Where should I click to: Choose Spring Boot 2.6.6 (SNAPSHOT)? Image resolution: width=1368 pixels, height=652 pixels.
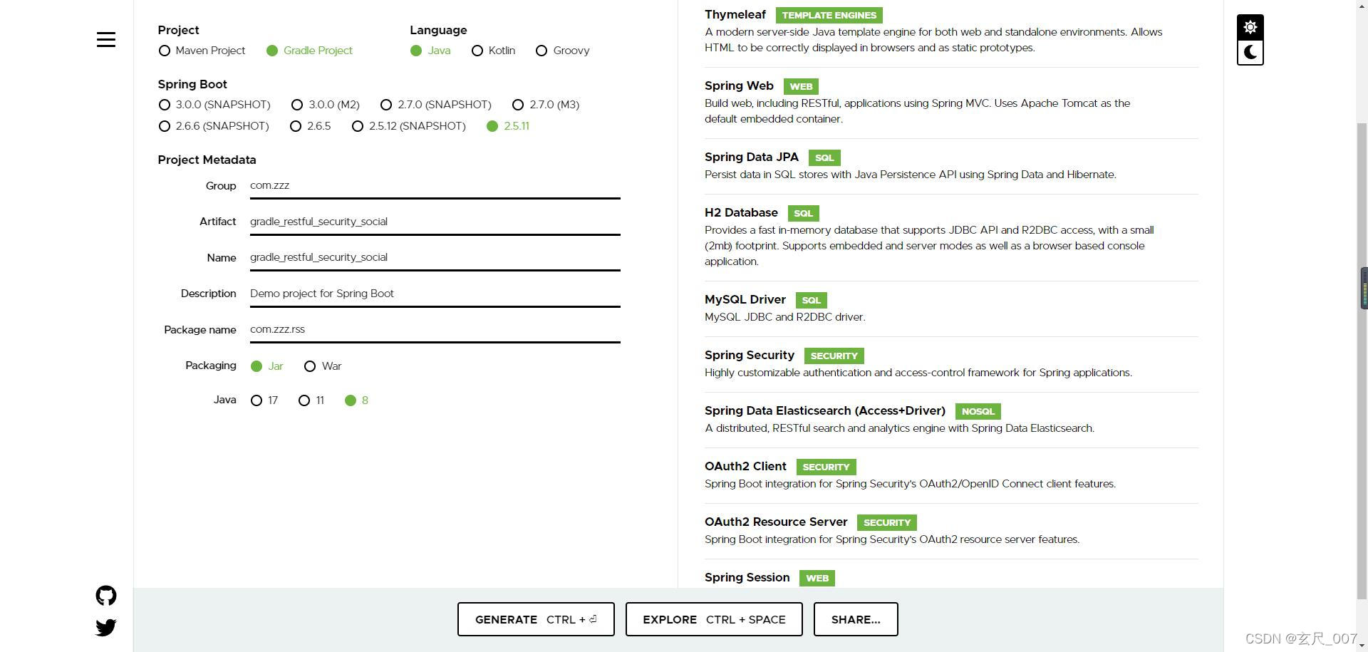214,126
